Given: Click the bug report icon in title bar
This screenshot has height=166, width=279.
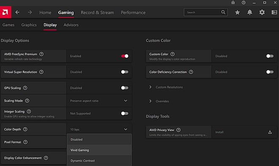Looking at the screenshot, I should 233,3.
